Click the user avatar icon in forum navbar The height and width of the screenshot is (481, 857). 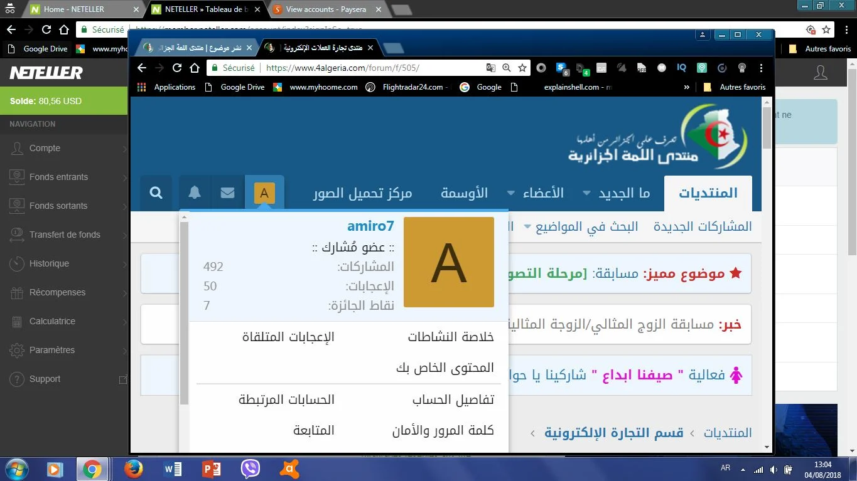264,193
